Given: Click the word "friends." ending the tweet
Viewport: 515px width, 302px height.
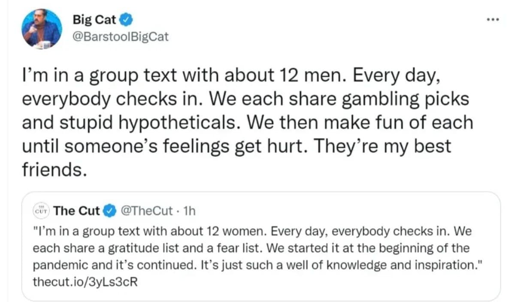Looking at the screenshot, I should click(x=51, y=170).
